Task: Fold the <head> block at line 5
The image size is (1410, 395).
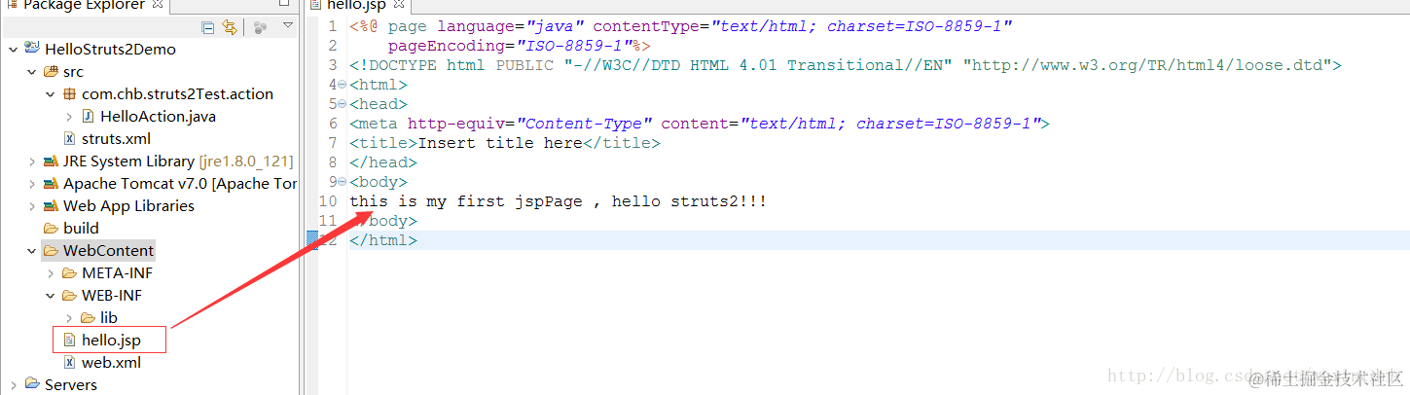Action: (x=341, y=104)
